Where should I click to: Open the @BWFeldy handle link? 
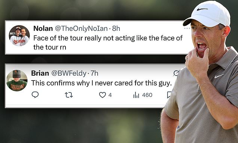tap(69, 73)
